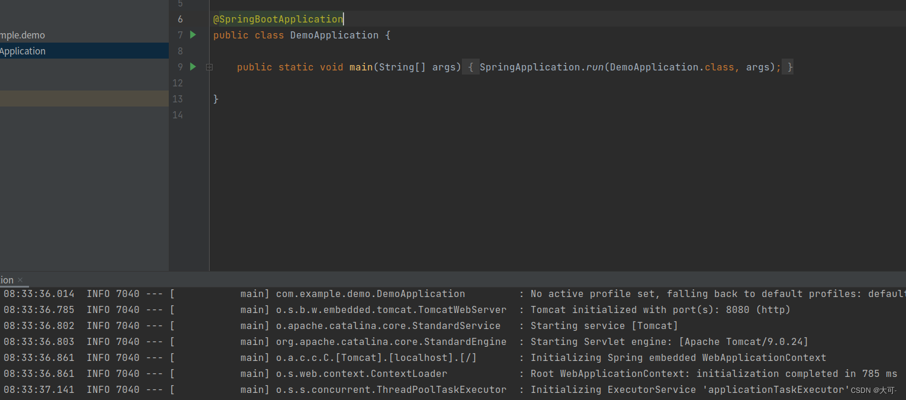
Task: Click logger name org.apache.catalina.core.StandardEngine
Action: [x=391, y=341]
